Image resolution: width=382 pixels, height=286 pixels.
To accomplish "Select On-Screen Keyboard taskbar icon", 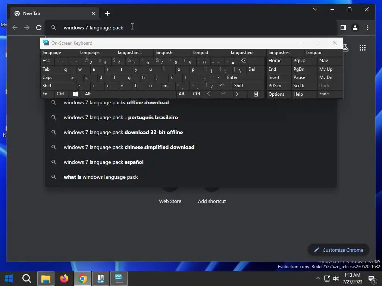I will point(119,278).
